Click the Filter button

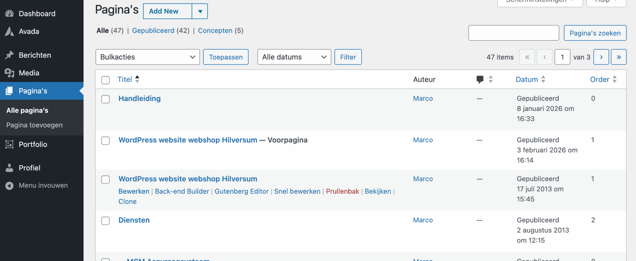(348, 57)
